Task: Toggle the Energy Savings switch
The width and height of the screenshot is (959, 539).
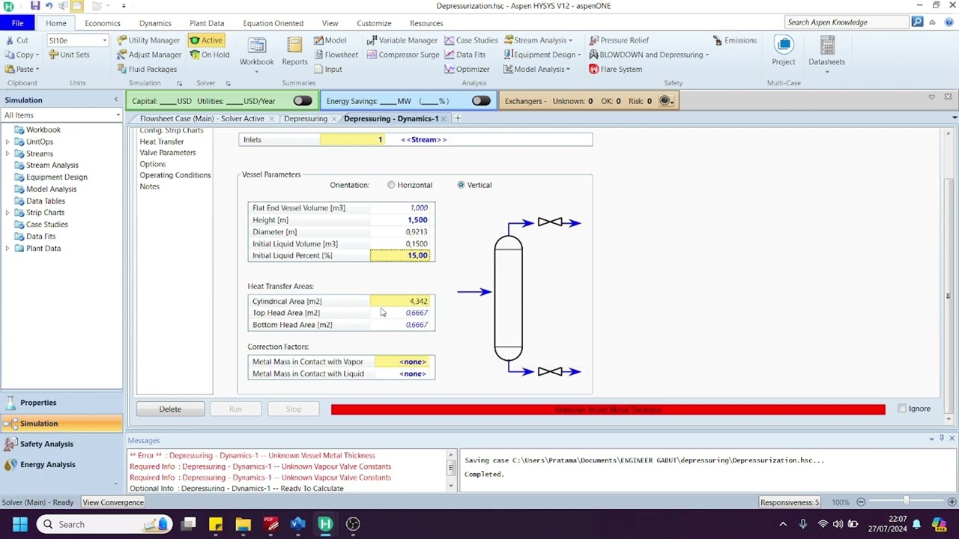Action: pos(481,101)
